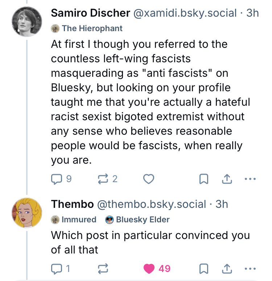
Task: Open more options on Thembo's post
Action: tap(250, 268)
